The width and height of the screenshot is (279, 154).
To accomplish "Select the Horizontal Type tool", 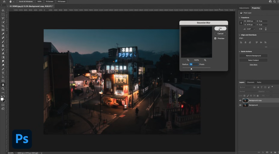I will point(3,73).
